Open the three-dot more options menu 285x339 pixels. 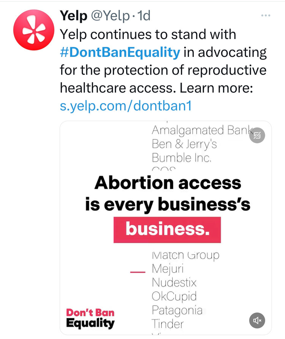(266, 16)
